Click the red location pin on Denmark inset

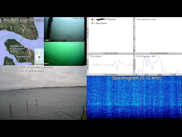[39, 57]
